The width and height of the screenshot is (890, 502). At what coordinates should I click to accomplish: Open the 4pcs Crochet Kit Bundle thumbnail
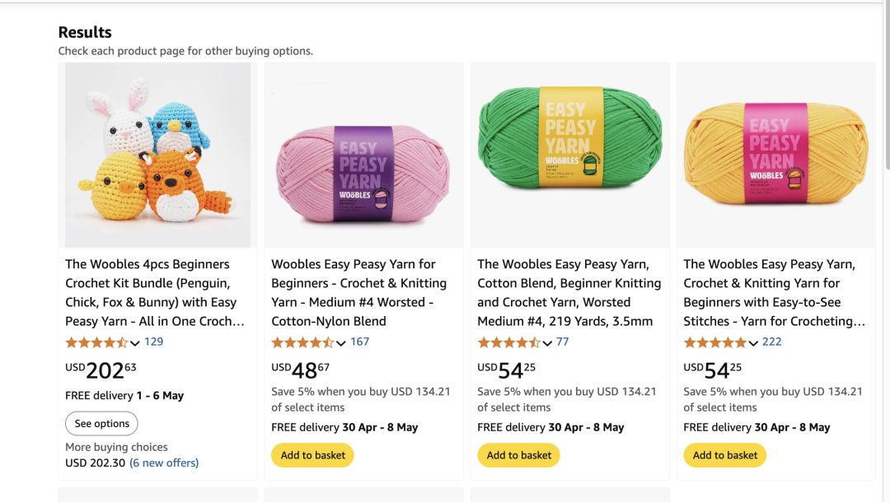pyautogui.click(x=157, y=155)
